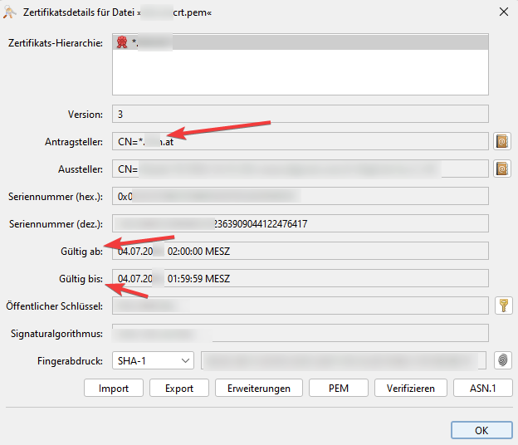Image resolution: width=518 pixels, height=445 pixels.
Task: Open the Erweiterungen dialog
Action: [258, 388]
